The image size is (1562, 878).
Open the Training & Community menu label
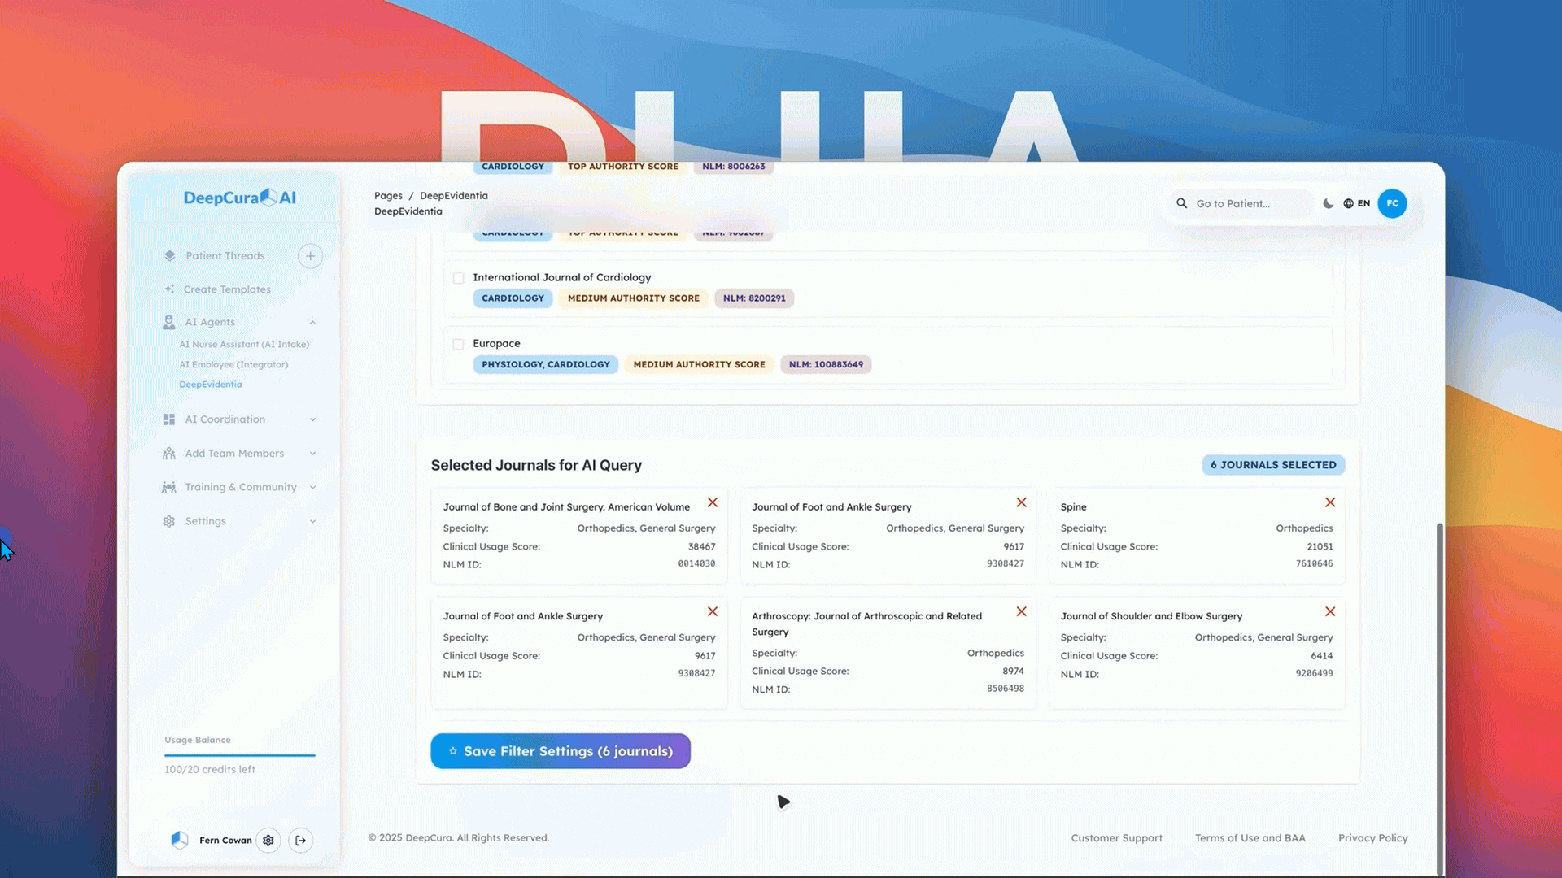[x=241, y=487]
